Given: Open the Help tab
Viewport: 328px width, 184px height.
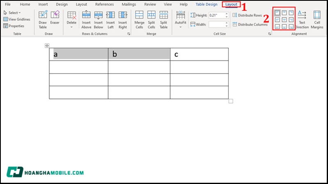Looking at the screenshot, I should (184, 4).
